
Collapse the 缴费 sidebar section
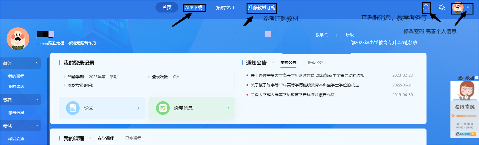pyautogui.click(x=37, y=100)
